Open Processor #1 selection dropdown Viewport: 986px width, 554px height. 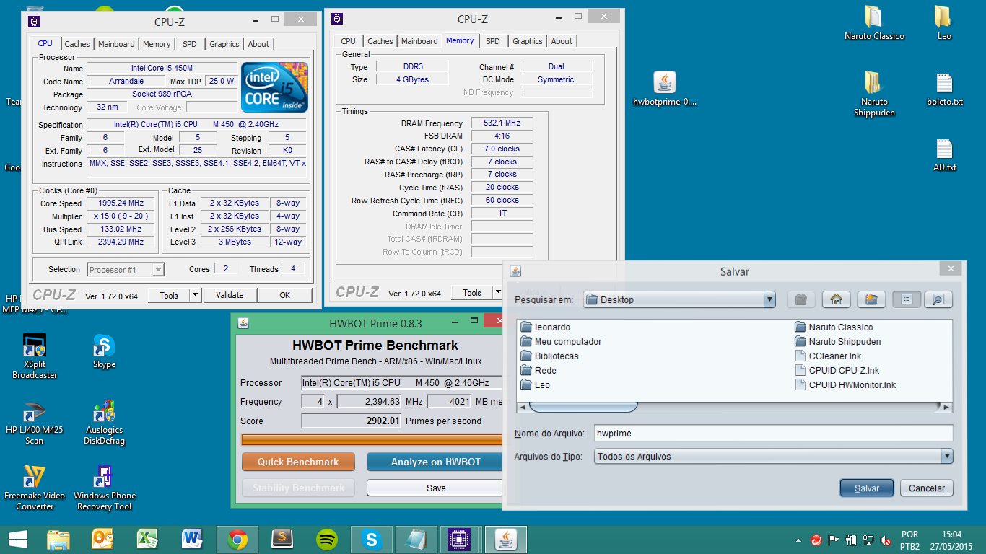pyautogui.click(x=126, y=270)
